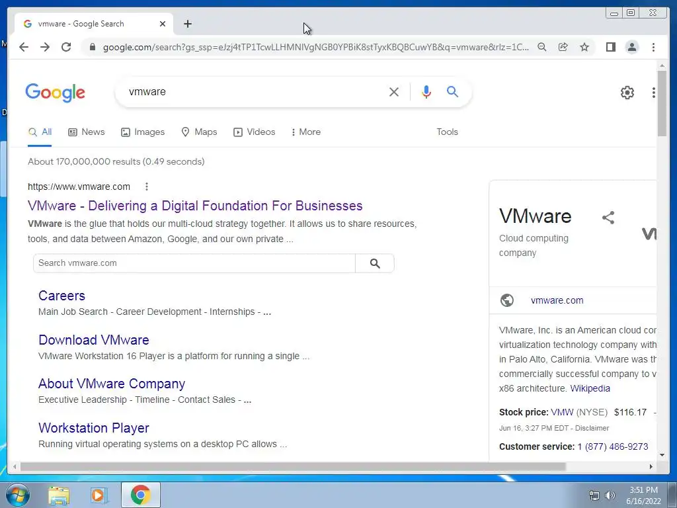Submit search with the blue magnifier icon

tap(452, 91)
